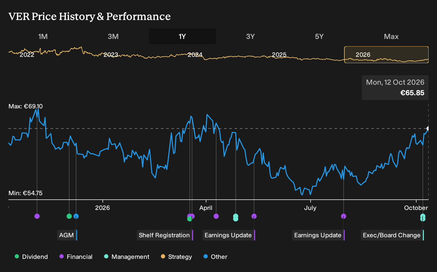Click 2024 in the overview chart
This screenshot has width=437, height=272.
pyautogui.click(x=195, y=55)
